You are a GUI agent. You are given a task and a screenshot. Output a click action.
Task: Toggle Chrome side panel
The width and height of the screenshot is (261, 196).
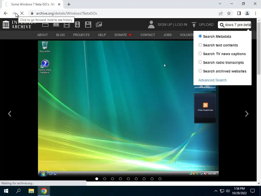239,13
